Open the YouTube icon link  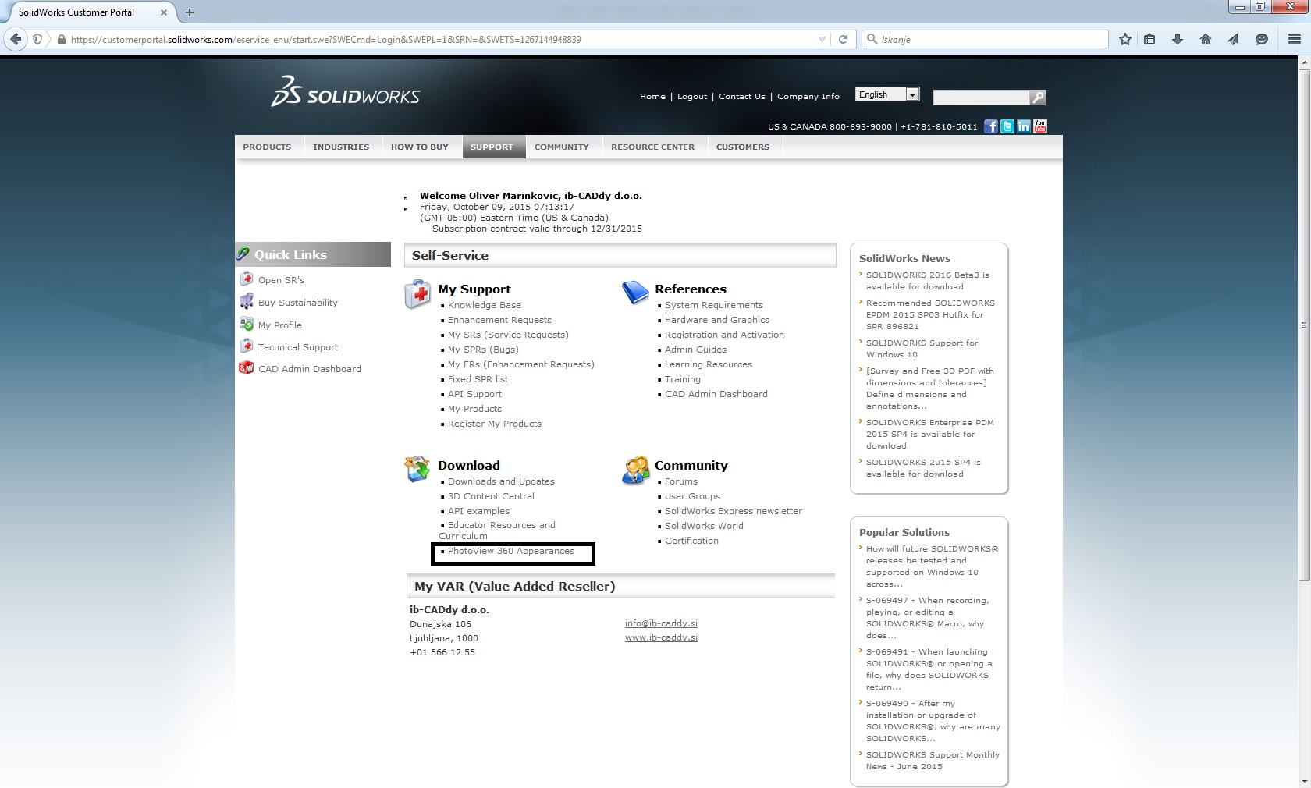[1039, 126]
